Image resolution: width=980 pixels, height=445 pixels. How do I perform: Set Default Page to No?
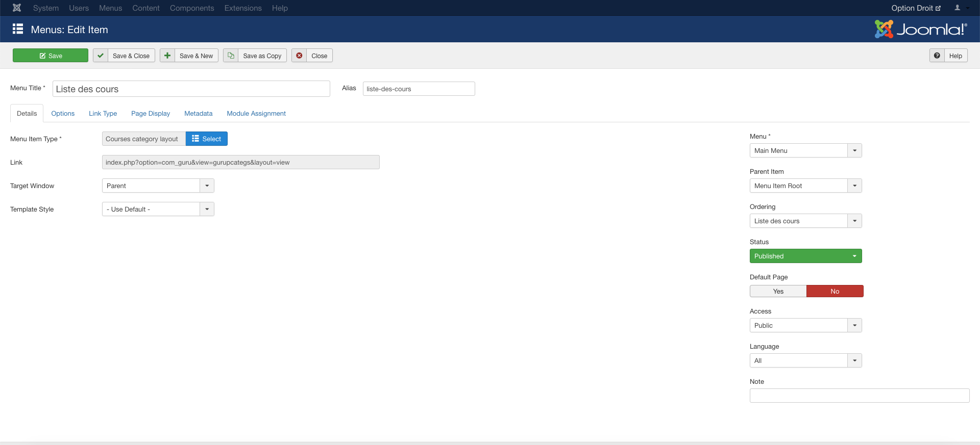[x=835, y=291]
